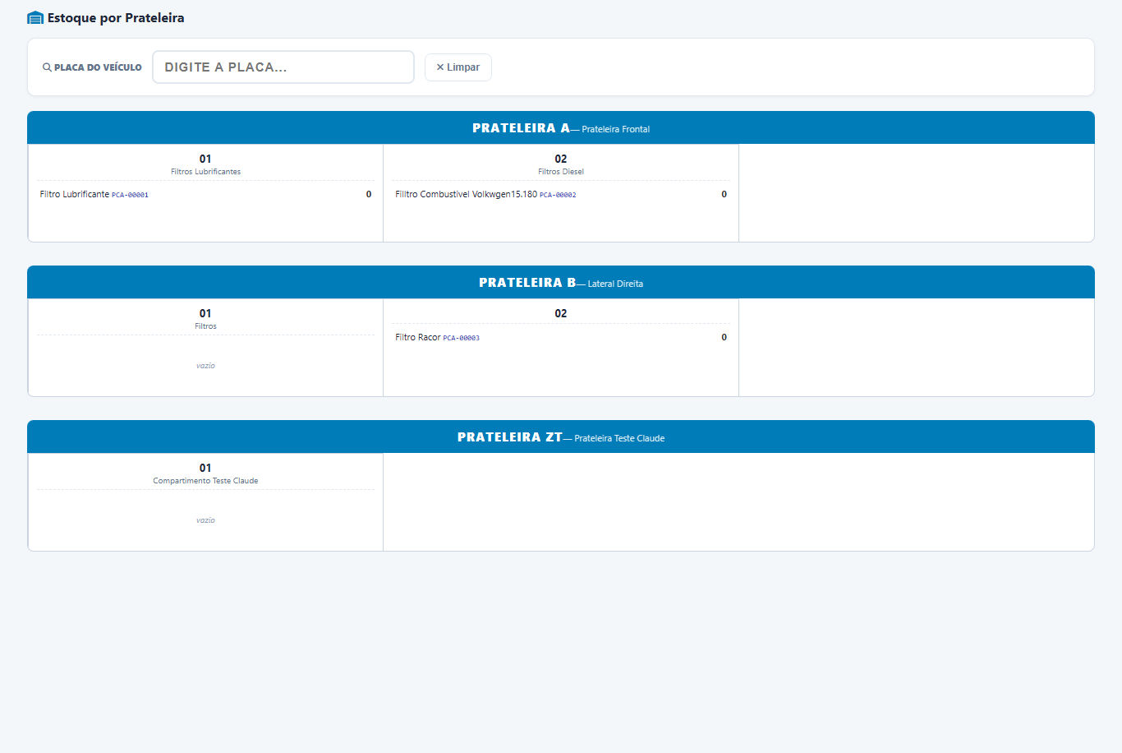Open Compartimento Teste Claude compartment
This screenshot has height=753, width=1122.
(x=205, y=474)
